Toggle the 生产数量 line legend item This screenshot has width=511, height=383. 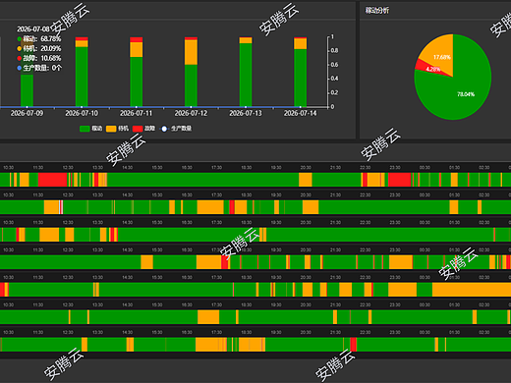[176, 129]
